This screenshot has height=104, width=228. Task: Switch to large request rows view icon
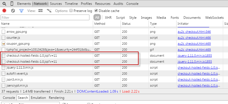tap(41, 11)
